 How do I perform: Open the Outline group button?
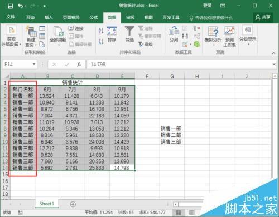(x=248, y=36)
